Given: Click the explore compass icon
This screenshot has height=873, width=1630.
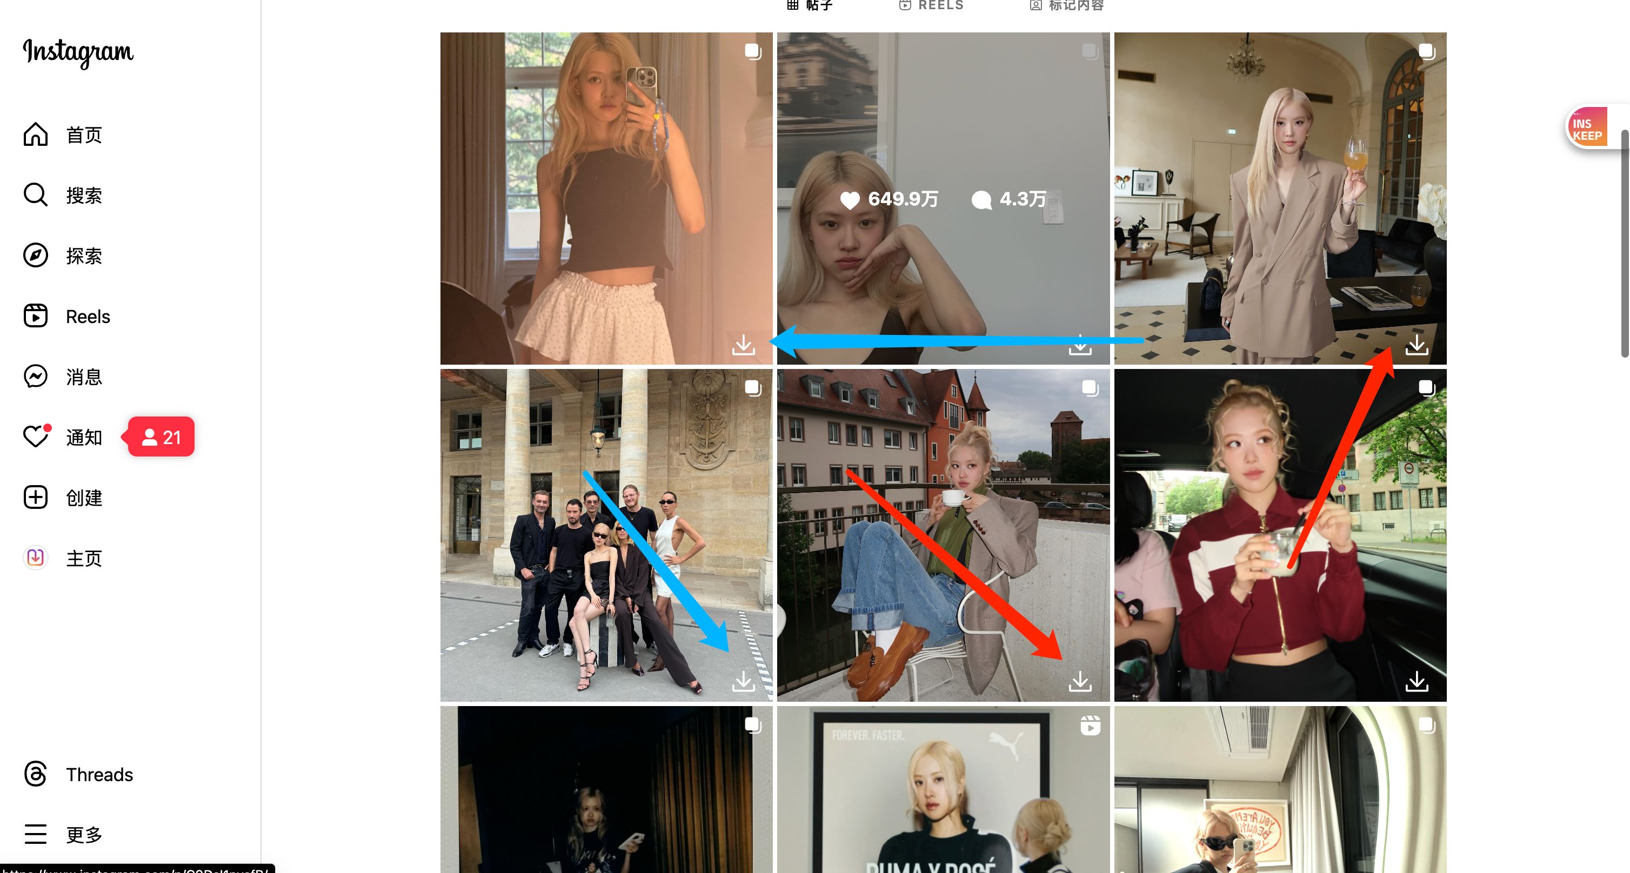Looking at the screenshot, I should coord(36,256).
